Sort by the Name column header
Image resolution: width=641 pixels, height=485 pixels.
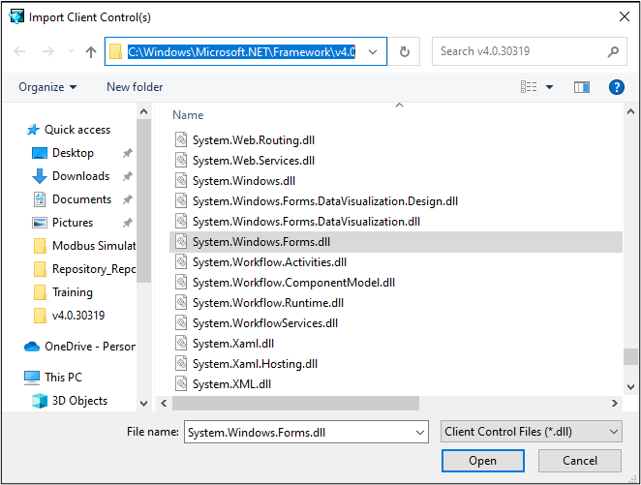click(188, 115)
